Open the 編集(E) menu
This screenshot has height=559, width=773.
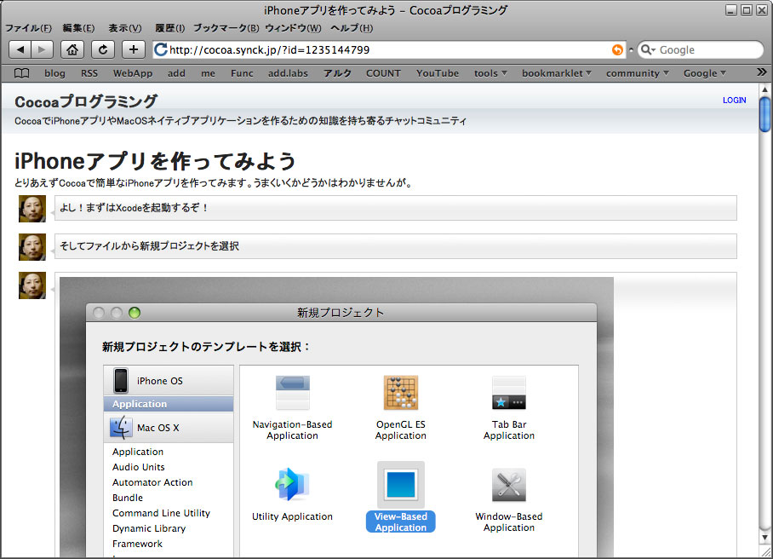point(78,28)
